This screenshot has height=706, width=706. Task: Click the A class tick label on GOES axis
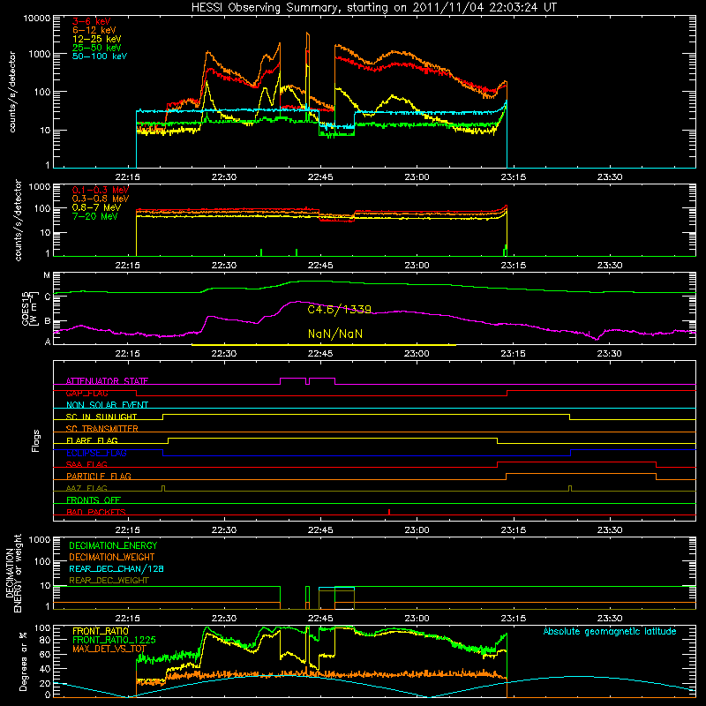click(48, 342)
